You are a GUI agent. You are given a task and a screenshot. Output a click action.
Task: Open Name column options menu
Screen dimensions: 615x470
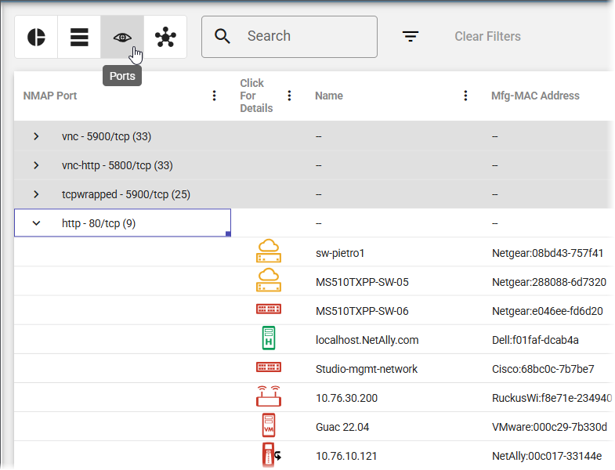point(465,96)
